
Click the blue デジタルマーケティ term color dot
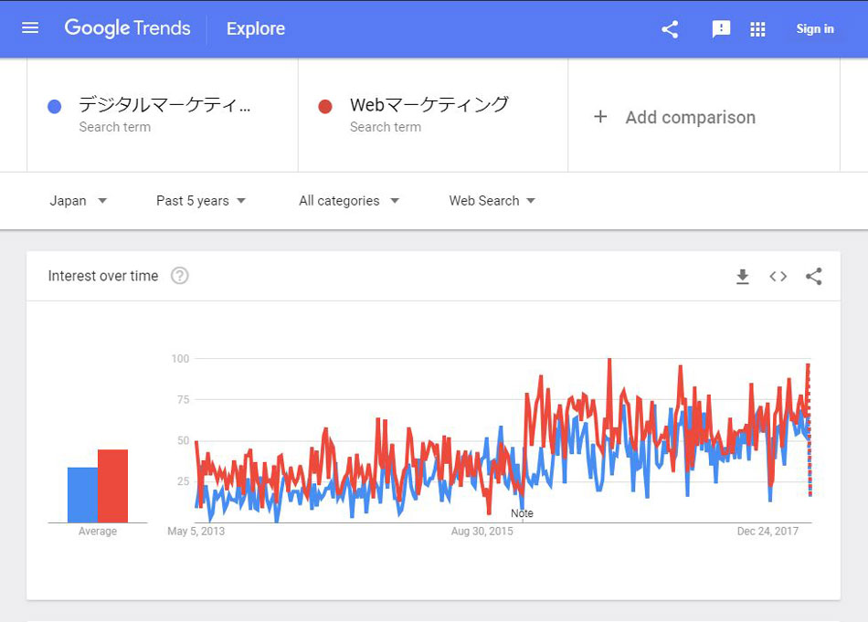tap(54, 107)
